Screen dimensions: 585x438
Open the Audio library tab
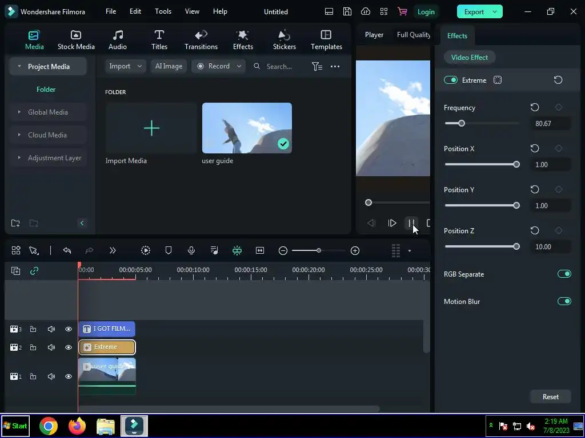pyautogui.click(x=118, y=40)
